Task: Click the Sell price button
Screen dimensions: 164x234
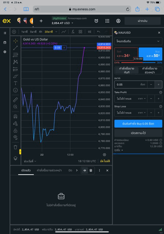Action: pos(126,54)
